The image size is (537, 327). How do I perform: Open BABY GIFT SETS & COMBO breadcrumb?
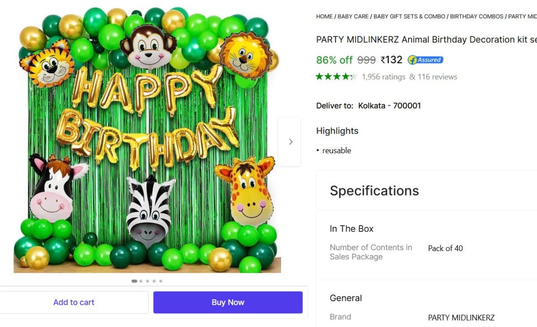pos(409,17)
